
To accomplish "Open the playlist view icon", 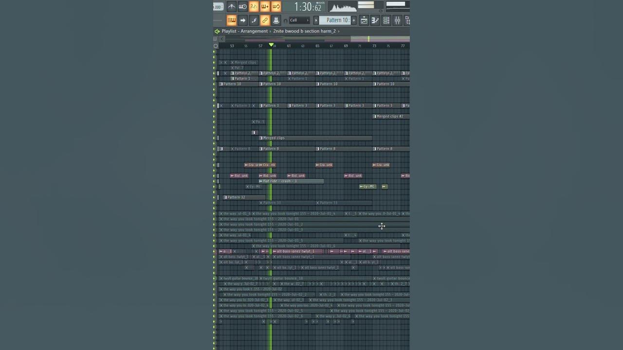I will tap(364, 20).
